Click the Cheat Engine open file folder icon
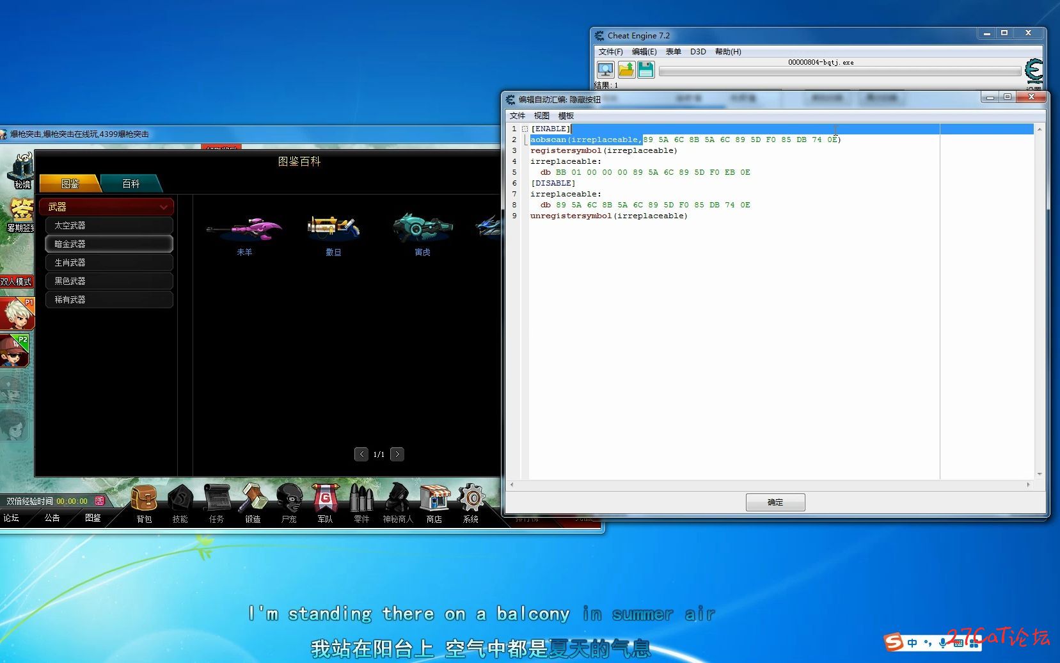 pos(626,70)
